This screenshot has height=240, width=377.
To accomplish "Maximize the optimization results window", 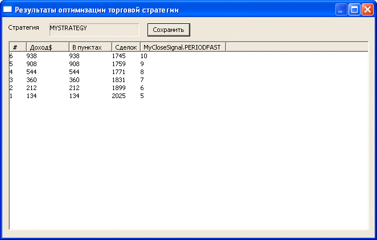I will click(x=354, y=10).
